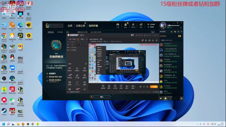The width and height of the screenshot is (226, 127).
Task: Open the store icon in League client
Action: point(141,25)
